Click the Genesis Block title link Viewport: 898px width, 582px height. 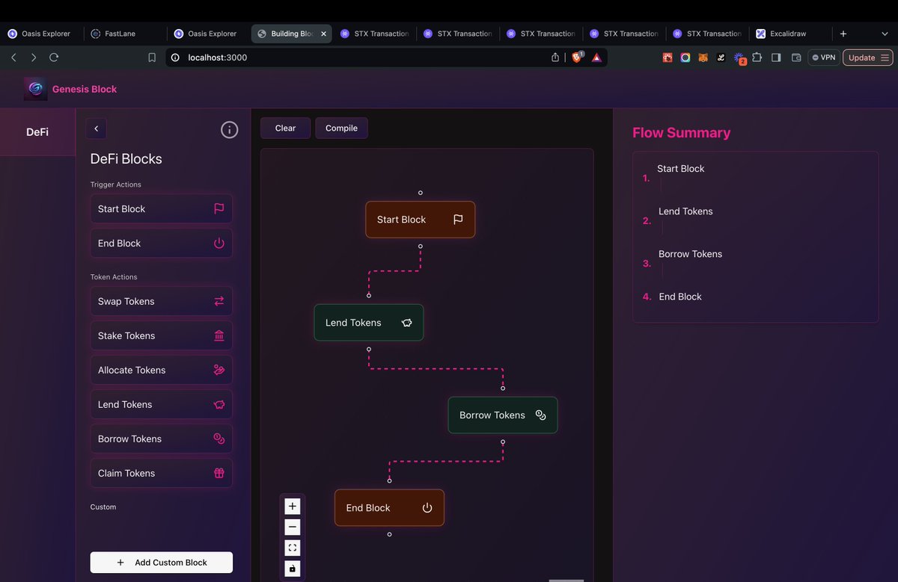coord(85,89)
